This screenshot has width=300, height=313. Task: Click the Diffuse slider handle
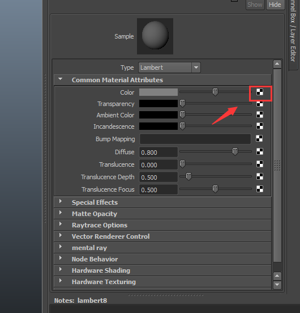coord(235,152)
